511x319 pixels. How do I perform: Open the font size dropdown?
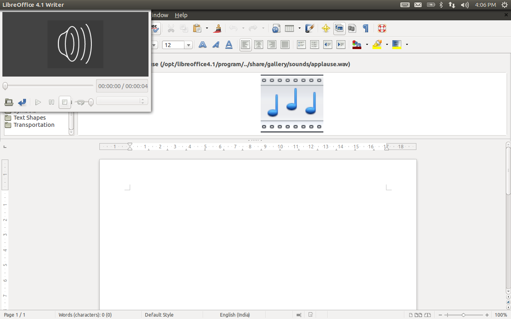coord(188,45)
